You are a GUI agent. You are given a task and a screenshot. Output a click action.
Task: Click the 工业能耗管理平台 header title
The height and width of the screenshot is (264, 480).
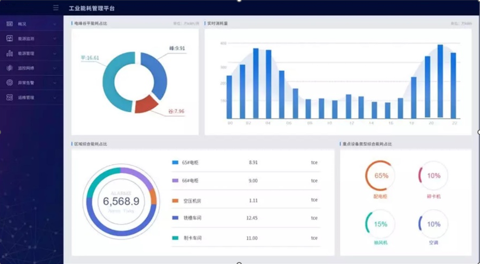[x=92, y=8]
